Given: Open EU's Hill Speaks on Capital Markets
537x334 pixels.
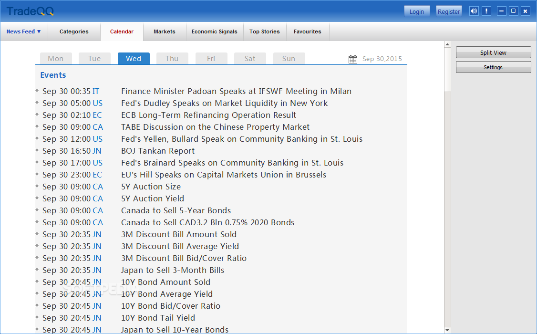Looking at the screenshot, I should [x=224, y=175].
